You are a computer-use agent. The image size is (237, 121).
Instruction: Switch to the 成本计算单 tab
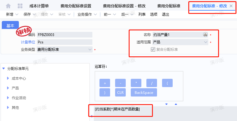click(39, 6)
